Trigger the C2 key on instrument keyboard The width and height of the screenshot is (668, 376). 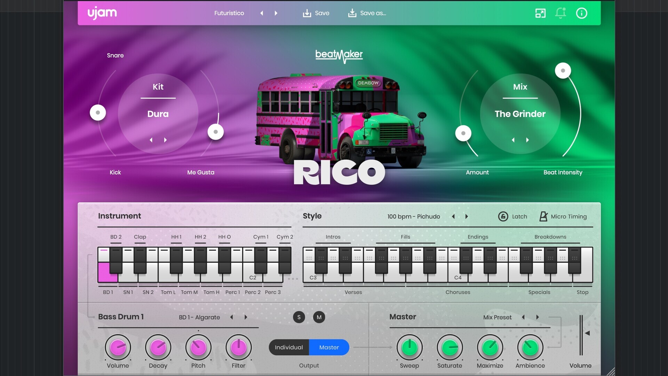(253, 277)
